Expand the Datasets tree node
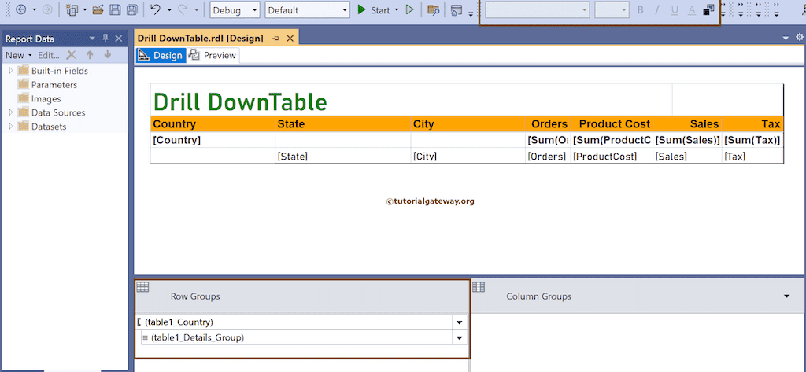Screen dimensions: 806x372 point(11,127)
